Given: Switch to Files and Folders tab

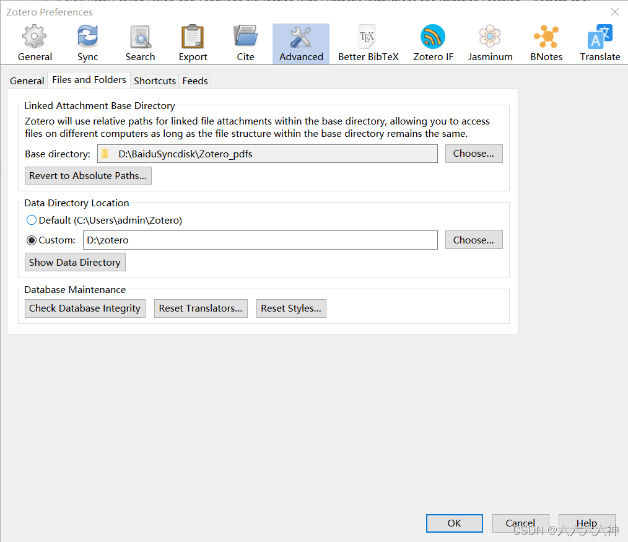Looking at the screenshot, I should [89, 80].
